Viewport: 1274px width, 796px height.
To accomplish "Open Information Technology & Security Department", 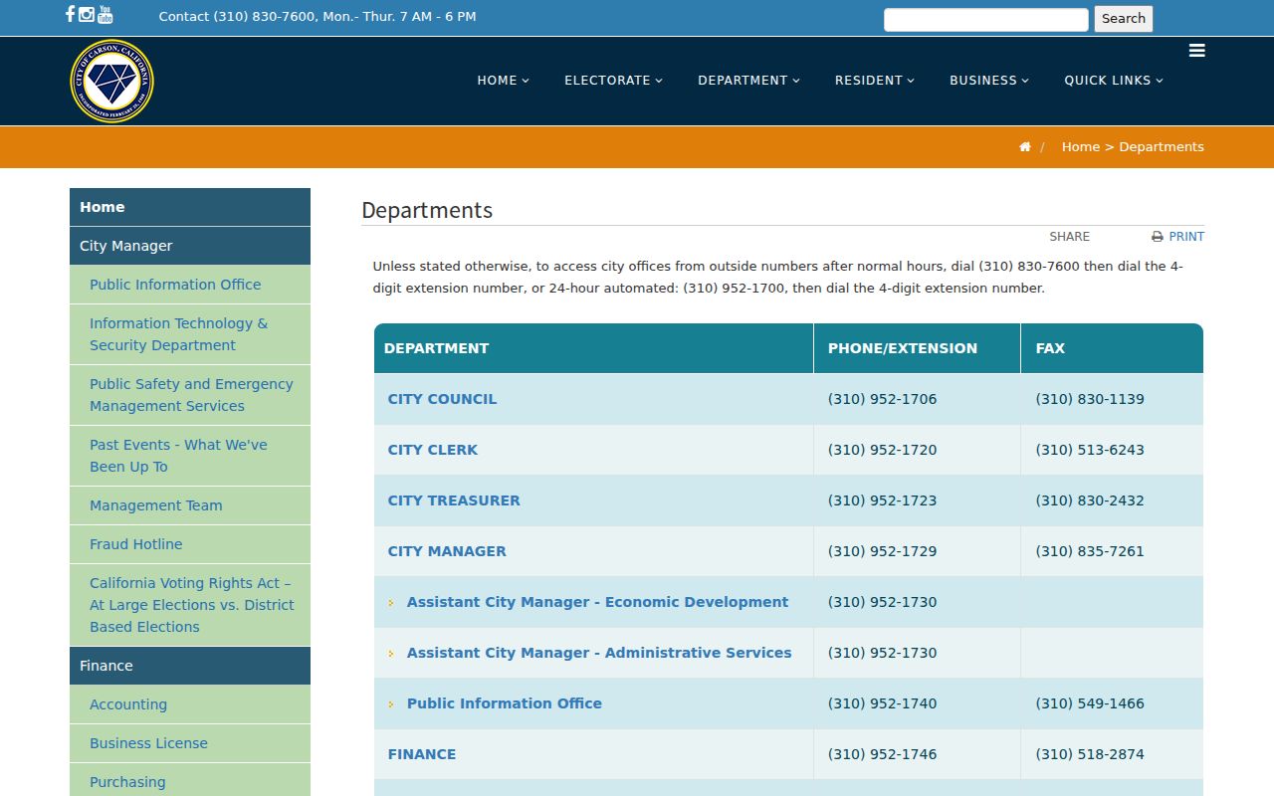I will (190, 334).
